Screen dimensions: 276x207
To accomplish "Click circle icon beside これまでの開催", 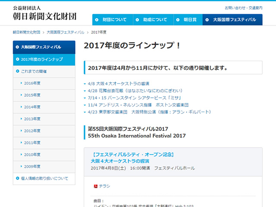I will click(x=17, y=71).
